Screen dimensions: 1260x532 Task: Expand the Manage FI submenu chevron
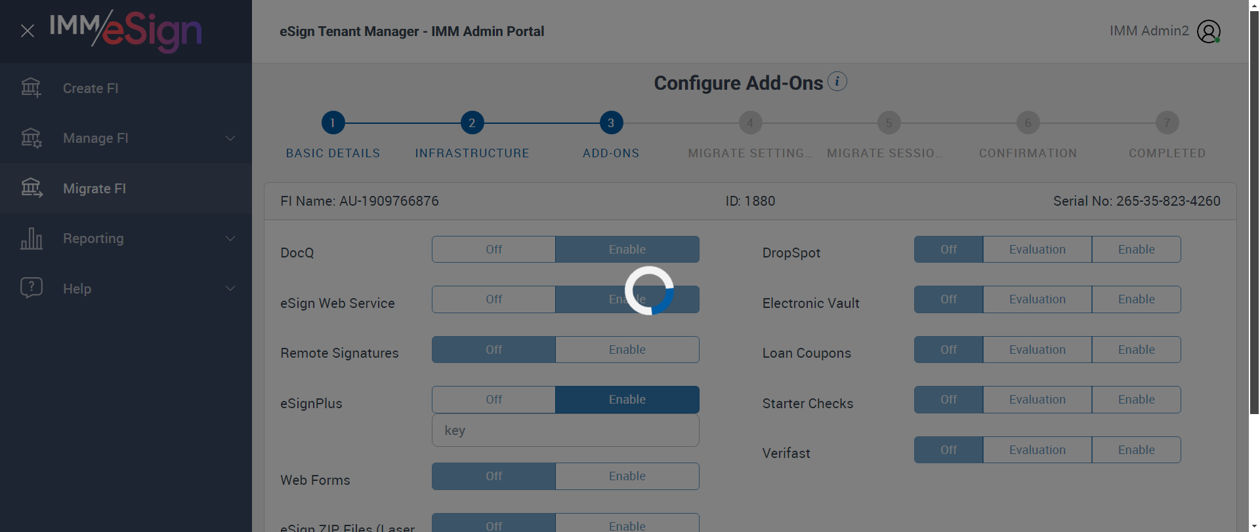coord(230,138)
